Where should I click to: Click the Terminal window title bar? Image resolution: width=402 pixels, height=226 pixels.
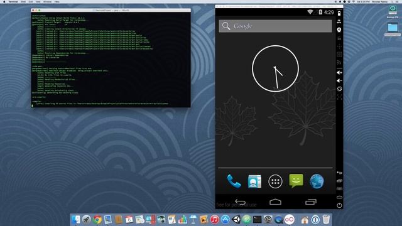[111, 10]
